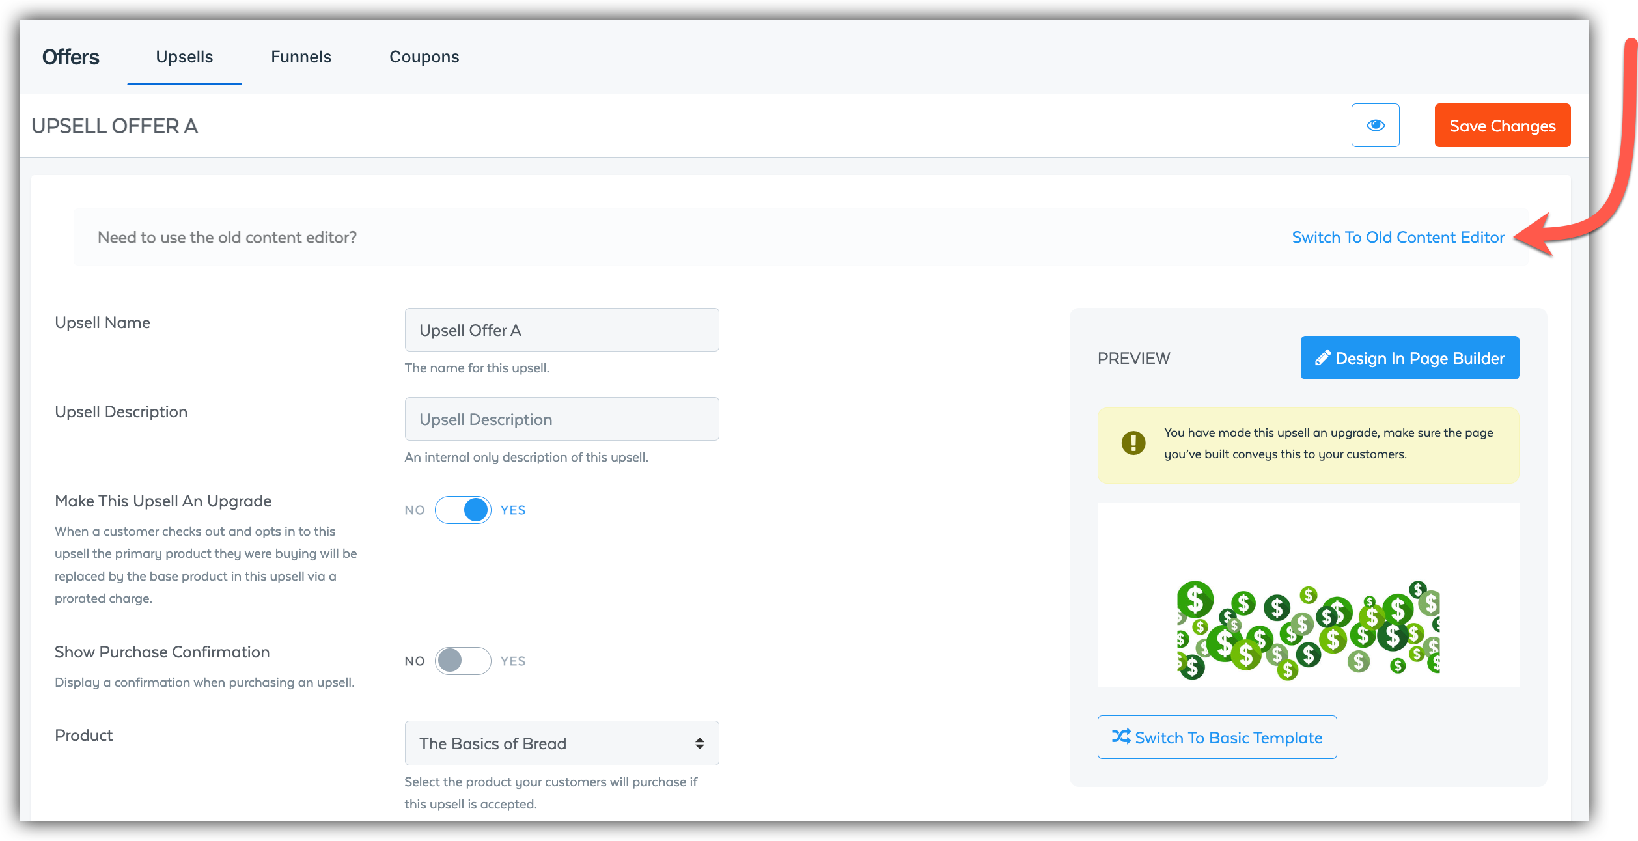1638x841 pixels.
Task: Click the up-down arrows icon of Product select
Action: coord(699,743)
